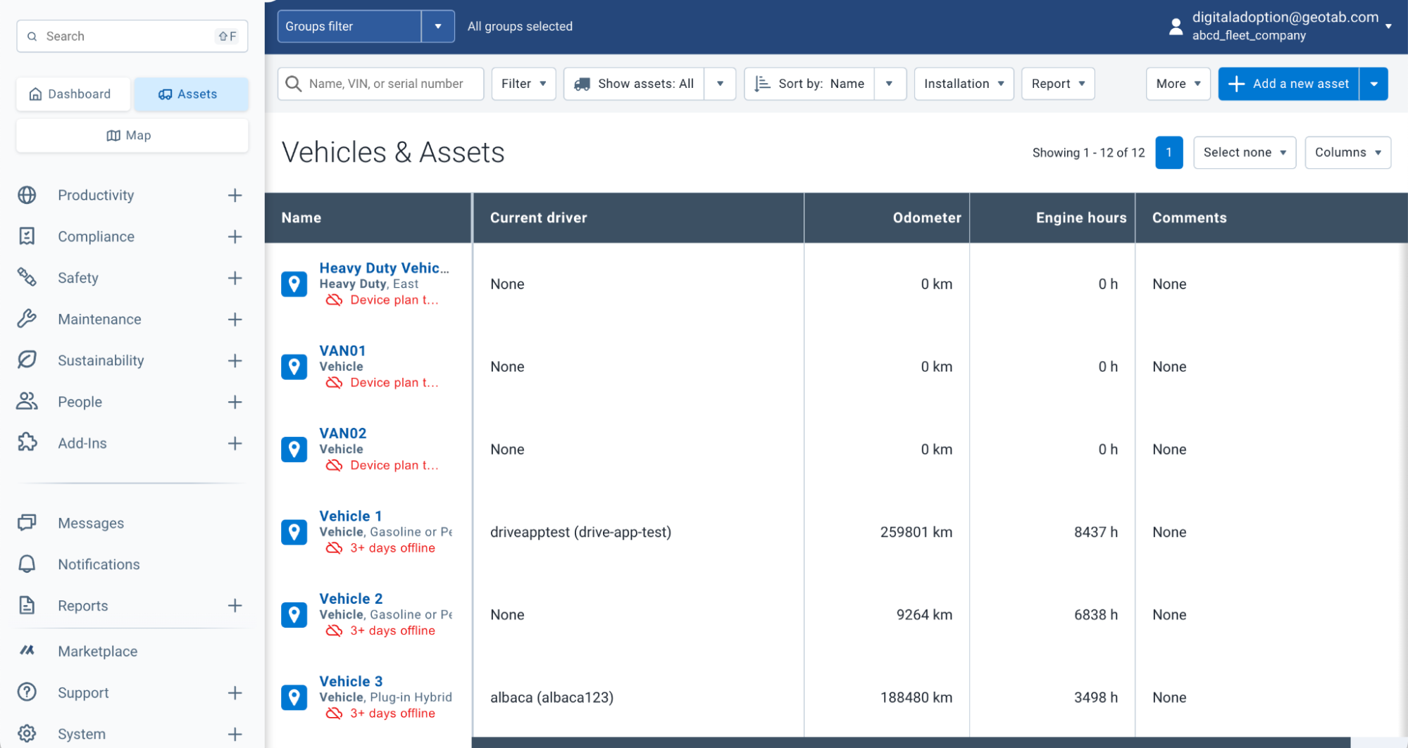1408x748 pixels.
Task: Select the People icon
Action: click(27, 401)
